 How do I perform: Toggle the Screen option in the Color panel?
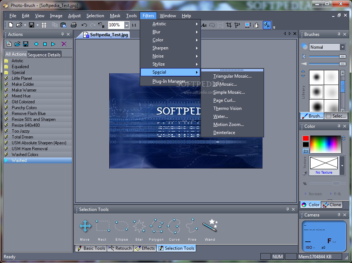pos(313,194)
